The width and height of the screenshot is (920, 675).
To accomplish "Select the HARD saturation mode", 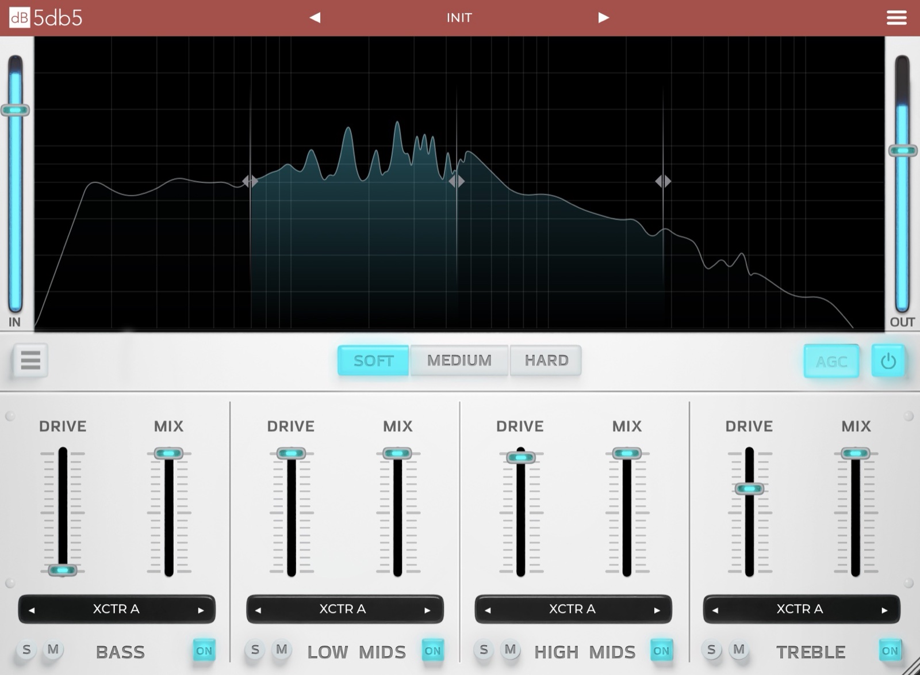I will pyautogui.click(x=546, y=361).
